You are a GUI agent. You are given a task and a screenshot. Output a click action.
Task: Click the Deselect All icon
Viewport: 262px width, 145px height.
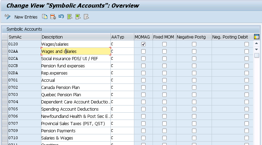click(86, 17)
